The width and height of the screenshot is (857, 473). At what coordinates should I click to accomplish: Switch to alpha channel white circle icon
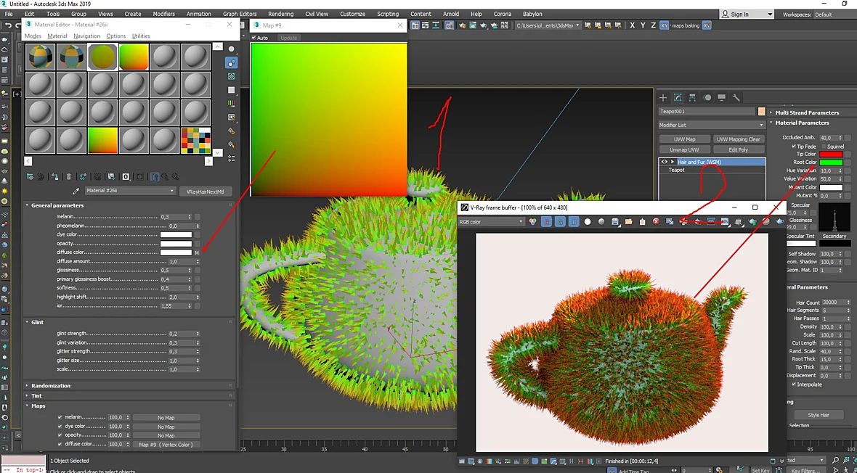[588, 222]
